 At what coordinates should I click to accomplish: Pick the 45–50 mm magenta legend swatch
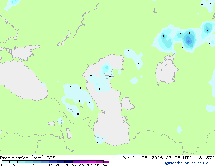coord(100,162)
